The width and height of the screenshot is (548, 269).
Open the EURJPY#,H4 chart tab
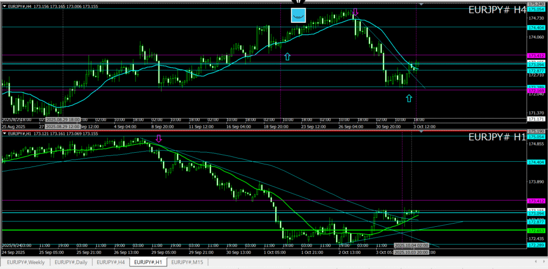click(x=111, y=262)
